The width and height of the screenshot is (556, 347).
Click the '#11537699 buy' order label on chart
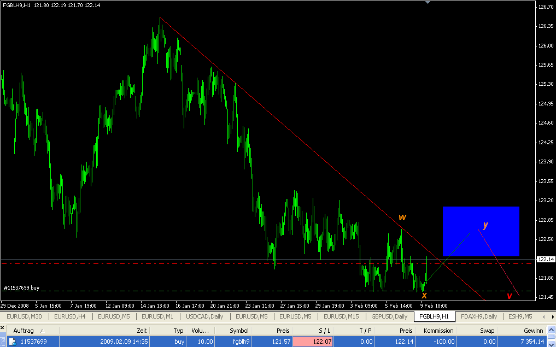pyautogui.click(x=21, y=288)
